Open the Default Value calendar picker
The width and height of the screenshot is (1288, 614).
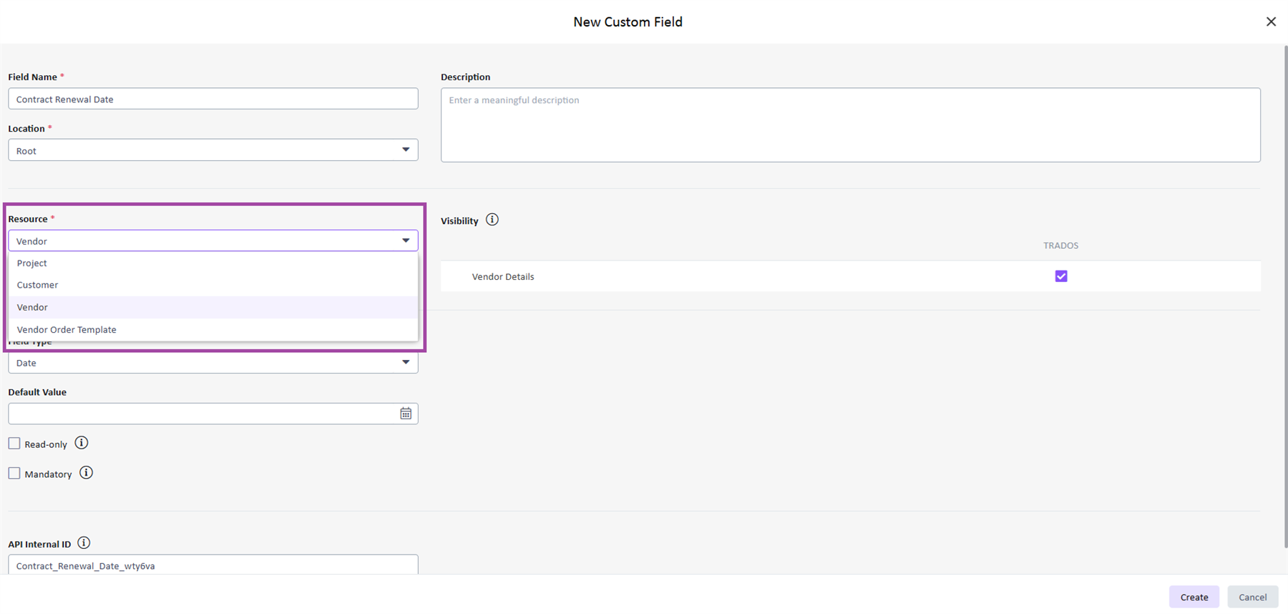406,414
